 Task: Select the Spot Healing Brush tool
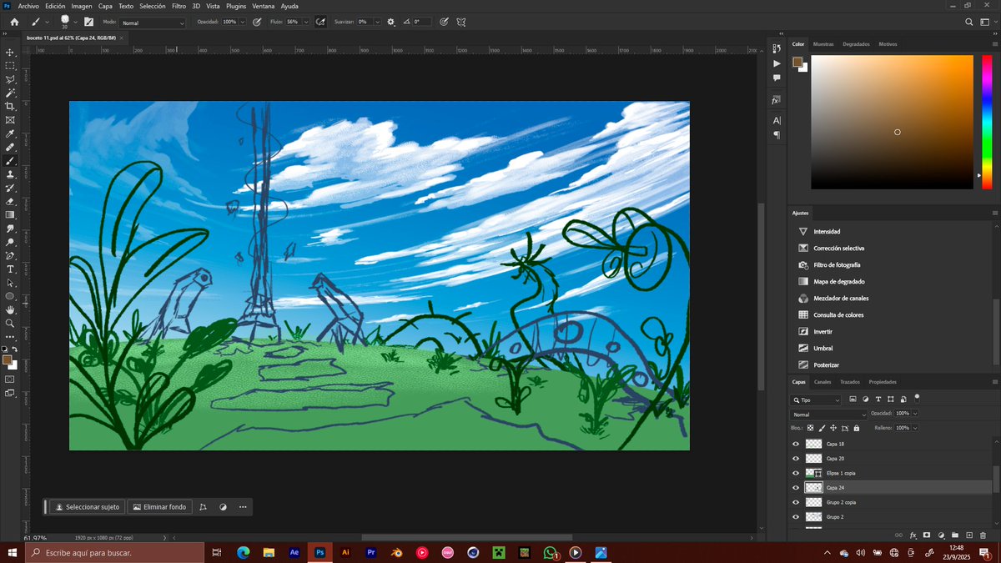coord(10,147)
